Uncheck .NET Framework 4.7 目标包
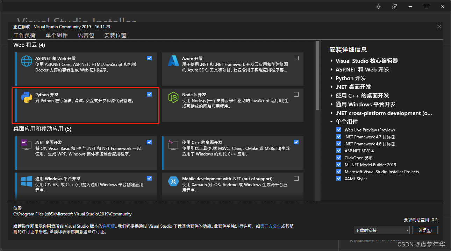 [x=338, y=137]
